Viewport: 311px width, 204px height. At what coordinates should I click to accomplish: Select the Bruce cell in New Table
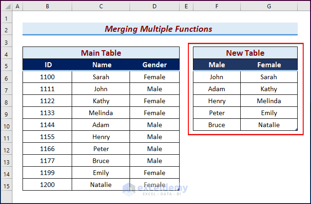[217, 125]
